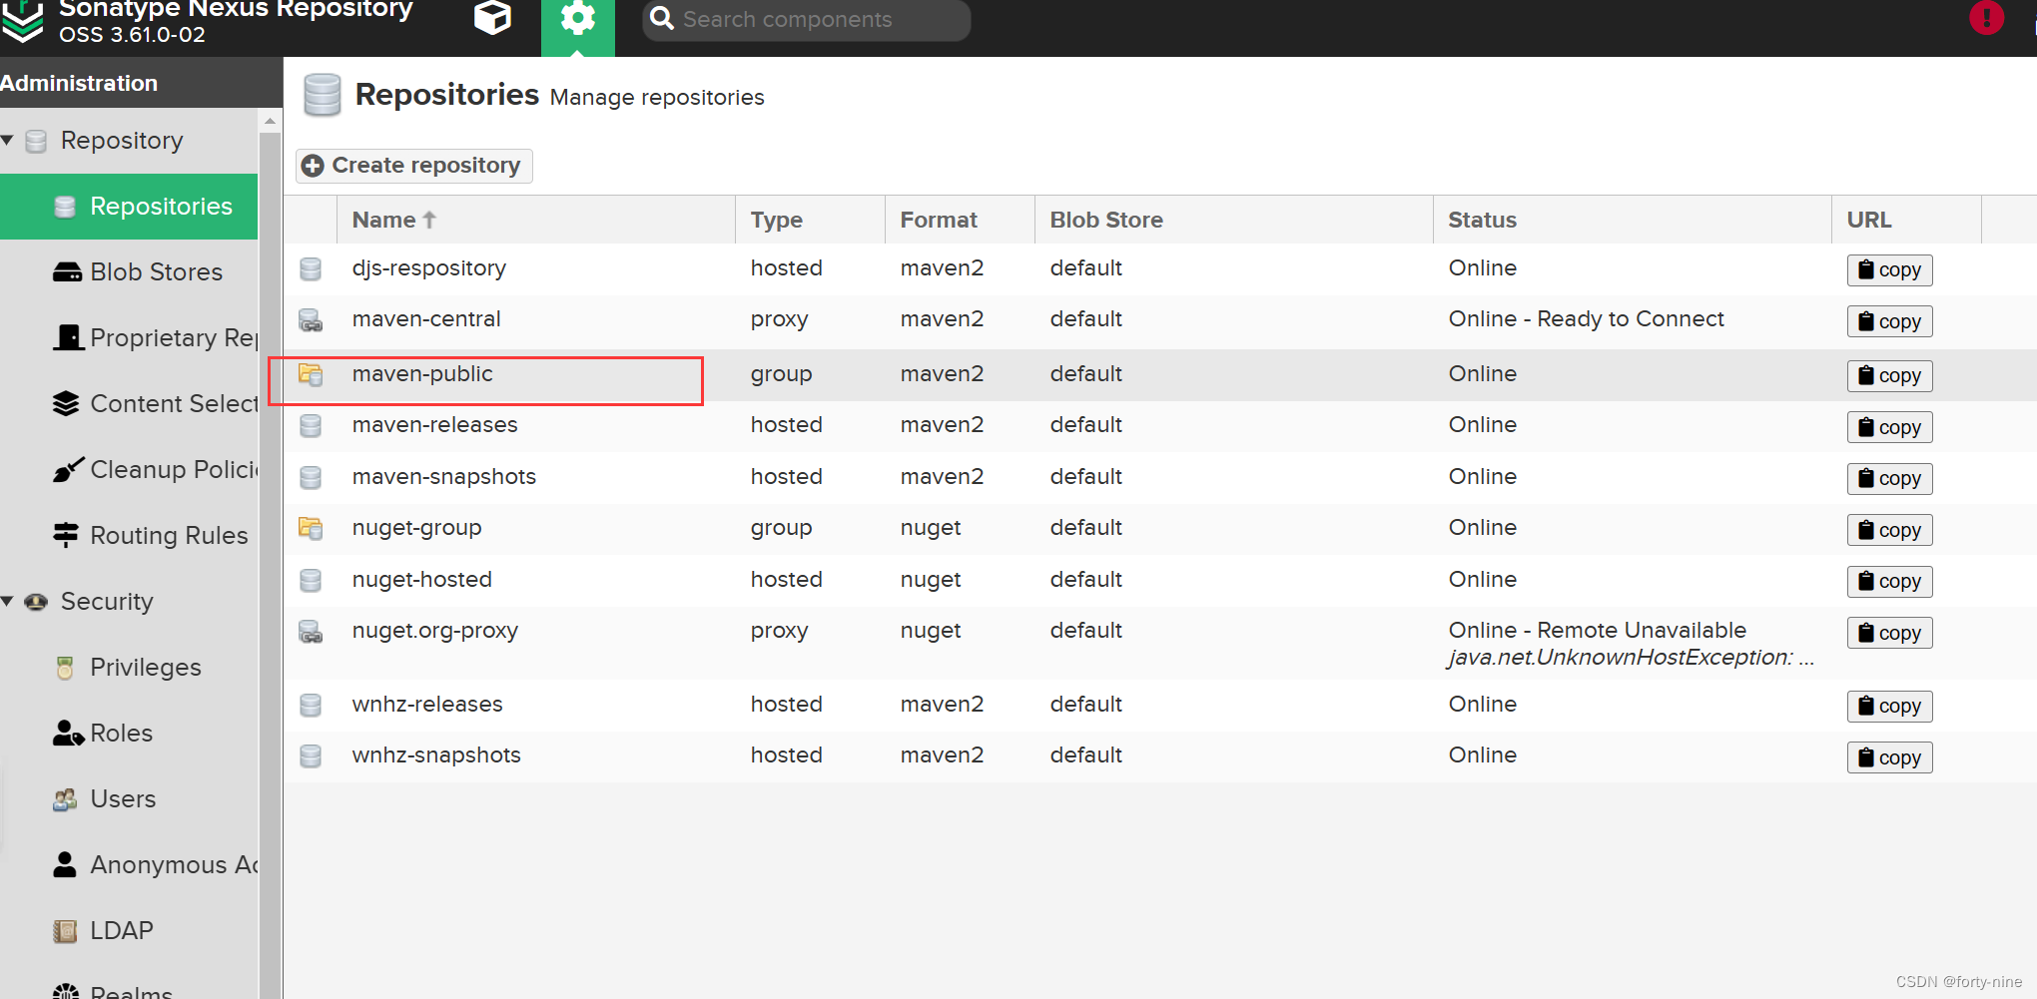Open the Browse cube icon in header
The image size is (2037, 999).
tap(492, 18)
